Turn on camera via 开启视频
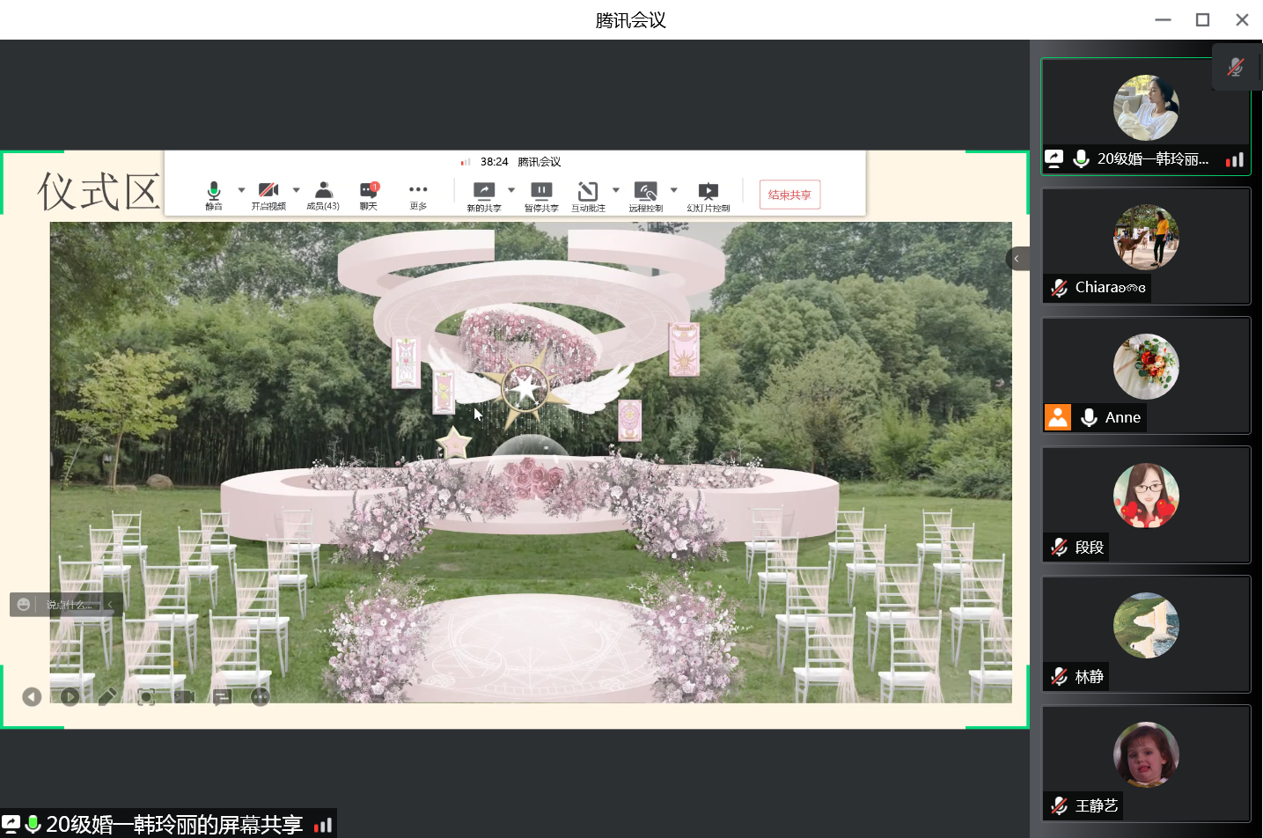Image resolution: width=1263 pixels, height=838 pixels. (268, 195)
